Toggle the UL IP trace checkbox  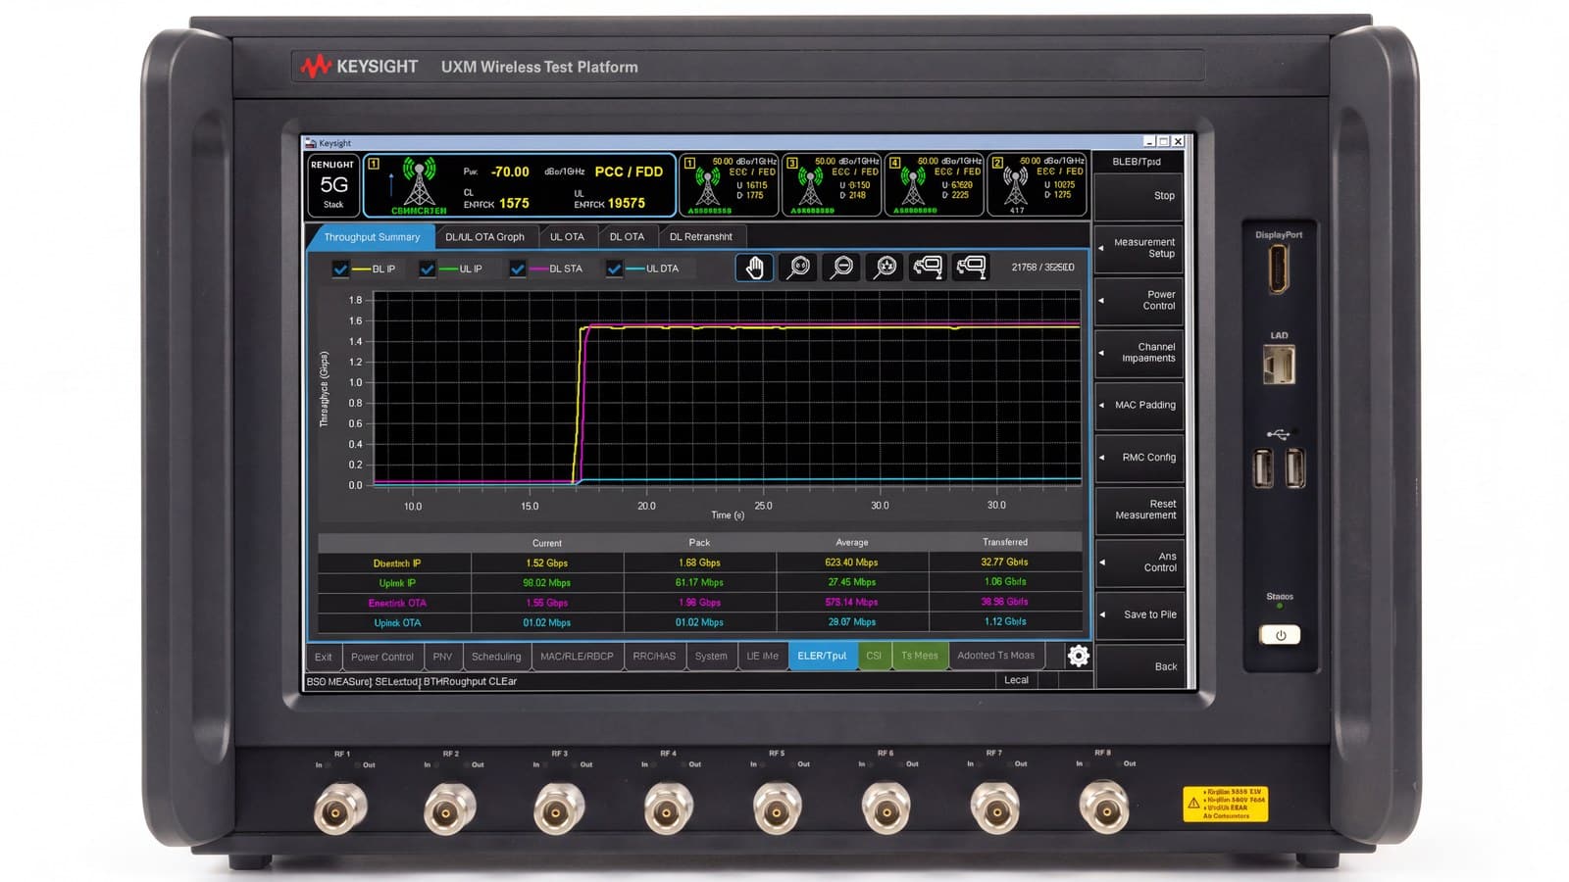427,269
